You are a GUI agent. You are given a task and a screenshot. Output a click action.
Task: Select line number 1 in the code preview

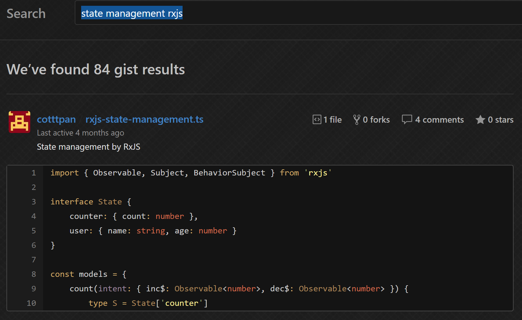click(x=33, y=173)
